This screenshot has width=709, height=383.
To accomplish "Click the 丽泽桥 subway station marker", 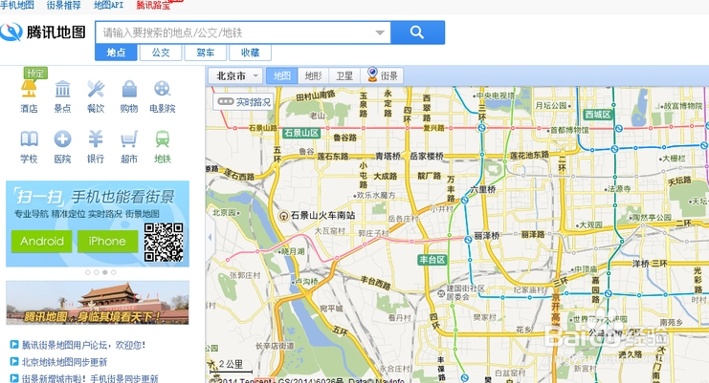I will coord(469,240).
